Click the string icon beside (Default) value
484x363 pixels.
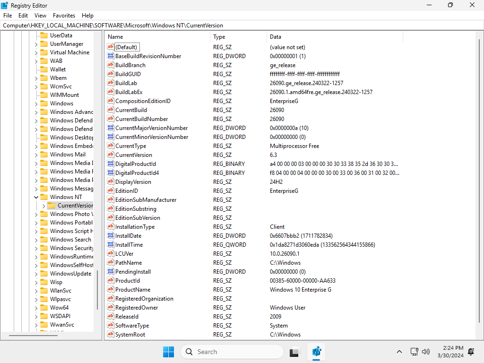(x=111, y=47)
